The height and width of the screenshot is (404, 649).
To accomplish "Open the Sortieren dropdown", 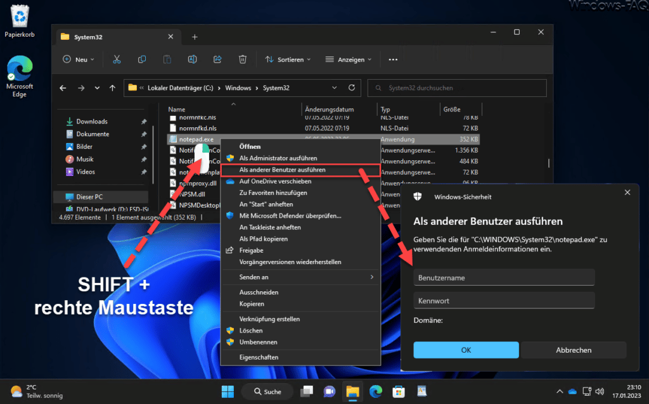I will click(288, 60).
